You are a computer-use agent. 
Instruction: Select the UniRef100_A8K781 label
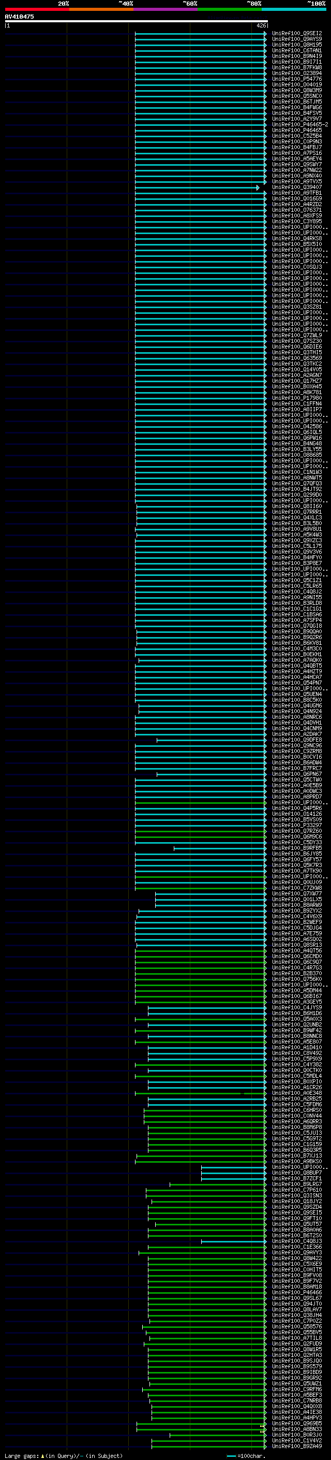click(x=297, y=392)
